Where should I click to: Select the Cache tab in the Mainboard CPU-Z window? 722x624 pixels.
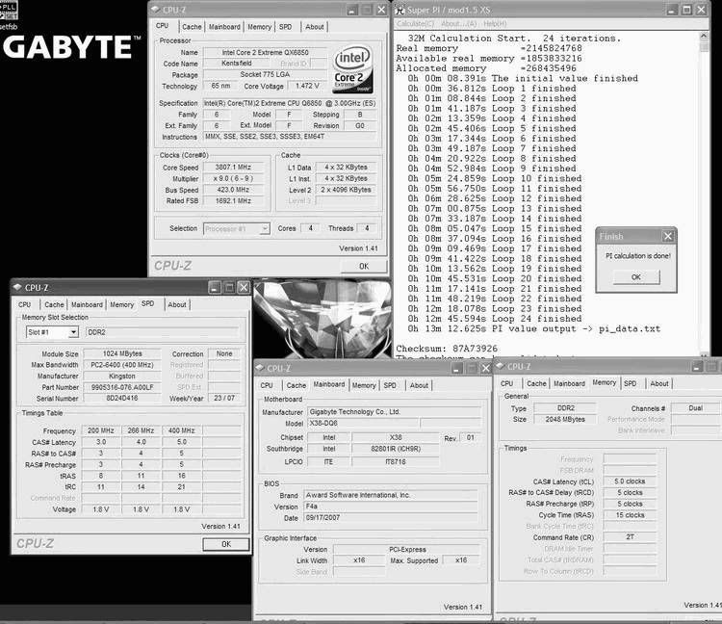coord(297,385)
